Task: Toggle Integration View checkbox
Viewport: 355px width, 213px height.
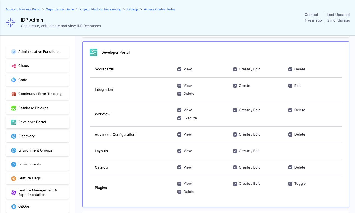Action: click(x=179, y=86)
